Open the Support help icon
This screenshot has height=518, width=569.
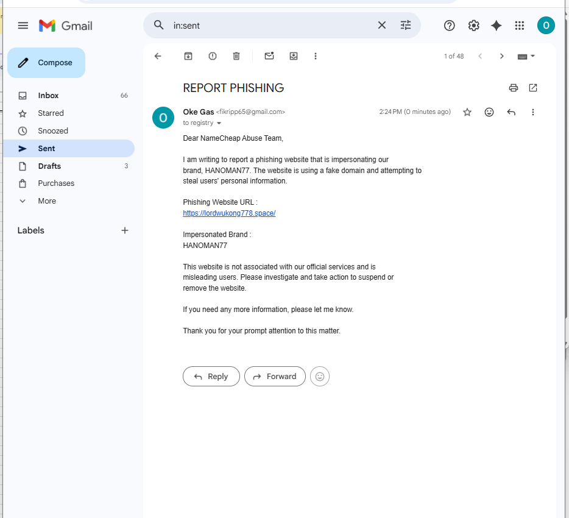point(449,26)
